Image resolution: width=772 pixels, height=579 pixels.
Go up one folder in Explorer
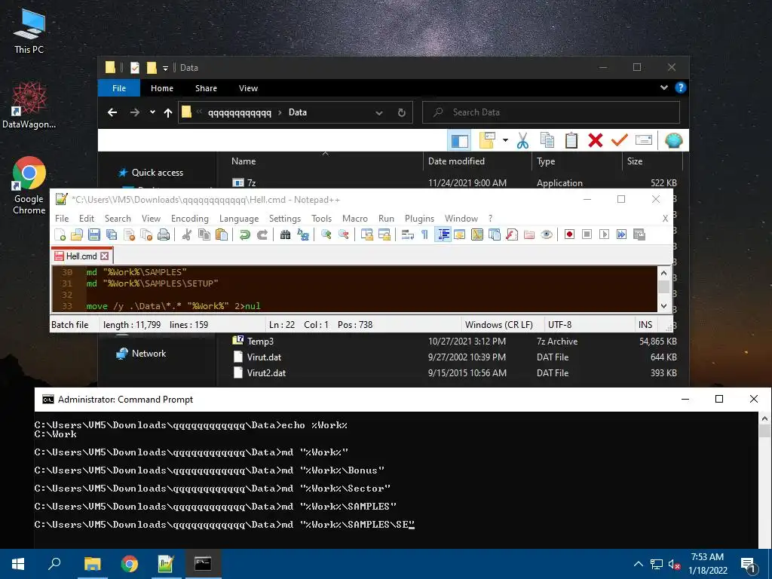tap(168, 113)
